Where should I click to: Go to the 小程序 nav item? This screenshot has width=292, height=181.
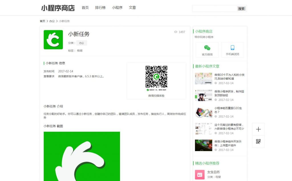tap(117, 8)
